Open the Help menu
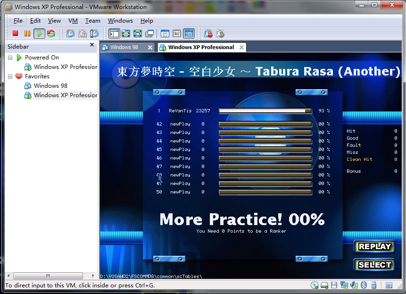 (147, 21)
